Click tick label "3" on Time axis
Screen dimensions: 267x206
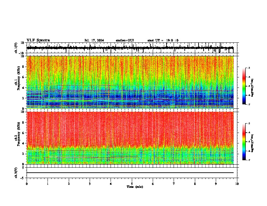tap(90, 184)
